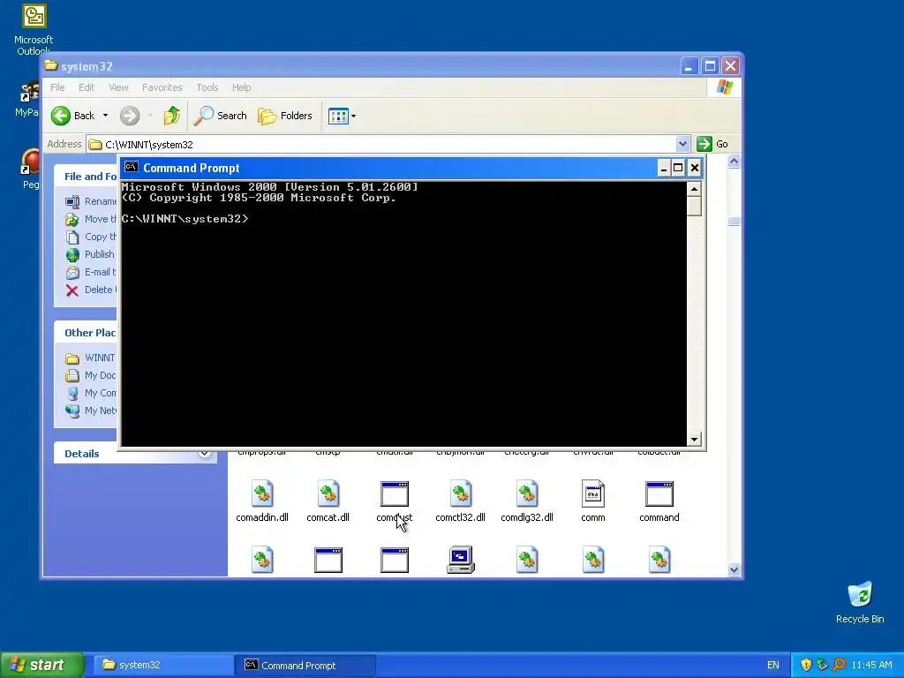
Task: Open the Favorites menu
Action: (162, 87)
